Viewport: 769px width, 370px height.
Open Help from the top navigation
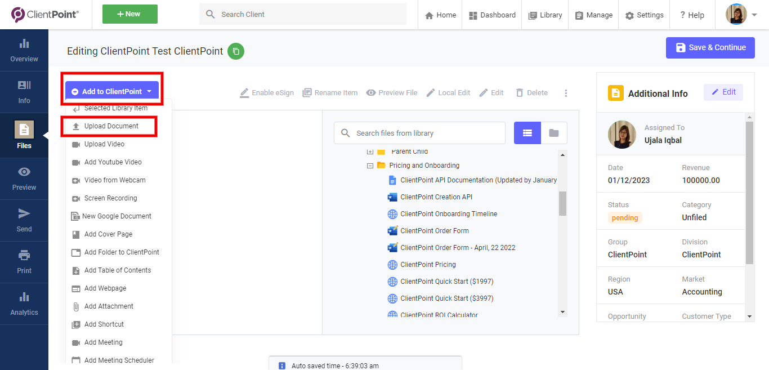tap(692, 15)
